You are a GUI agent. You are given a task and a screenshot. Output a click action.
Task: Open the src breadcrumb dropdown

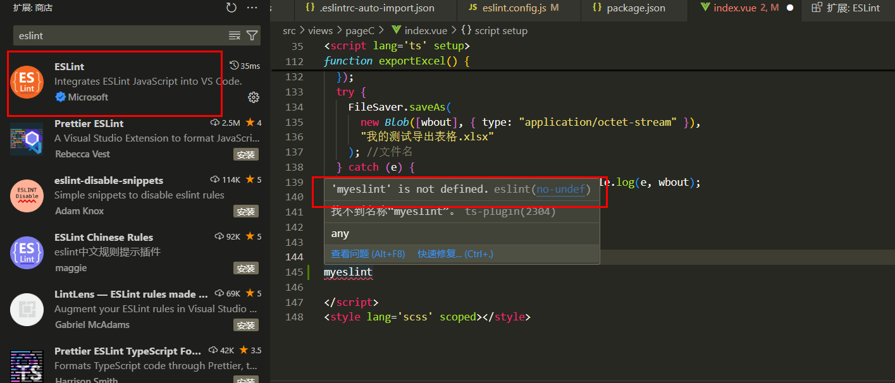pyautogui.click(x=289, y=30)
